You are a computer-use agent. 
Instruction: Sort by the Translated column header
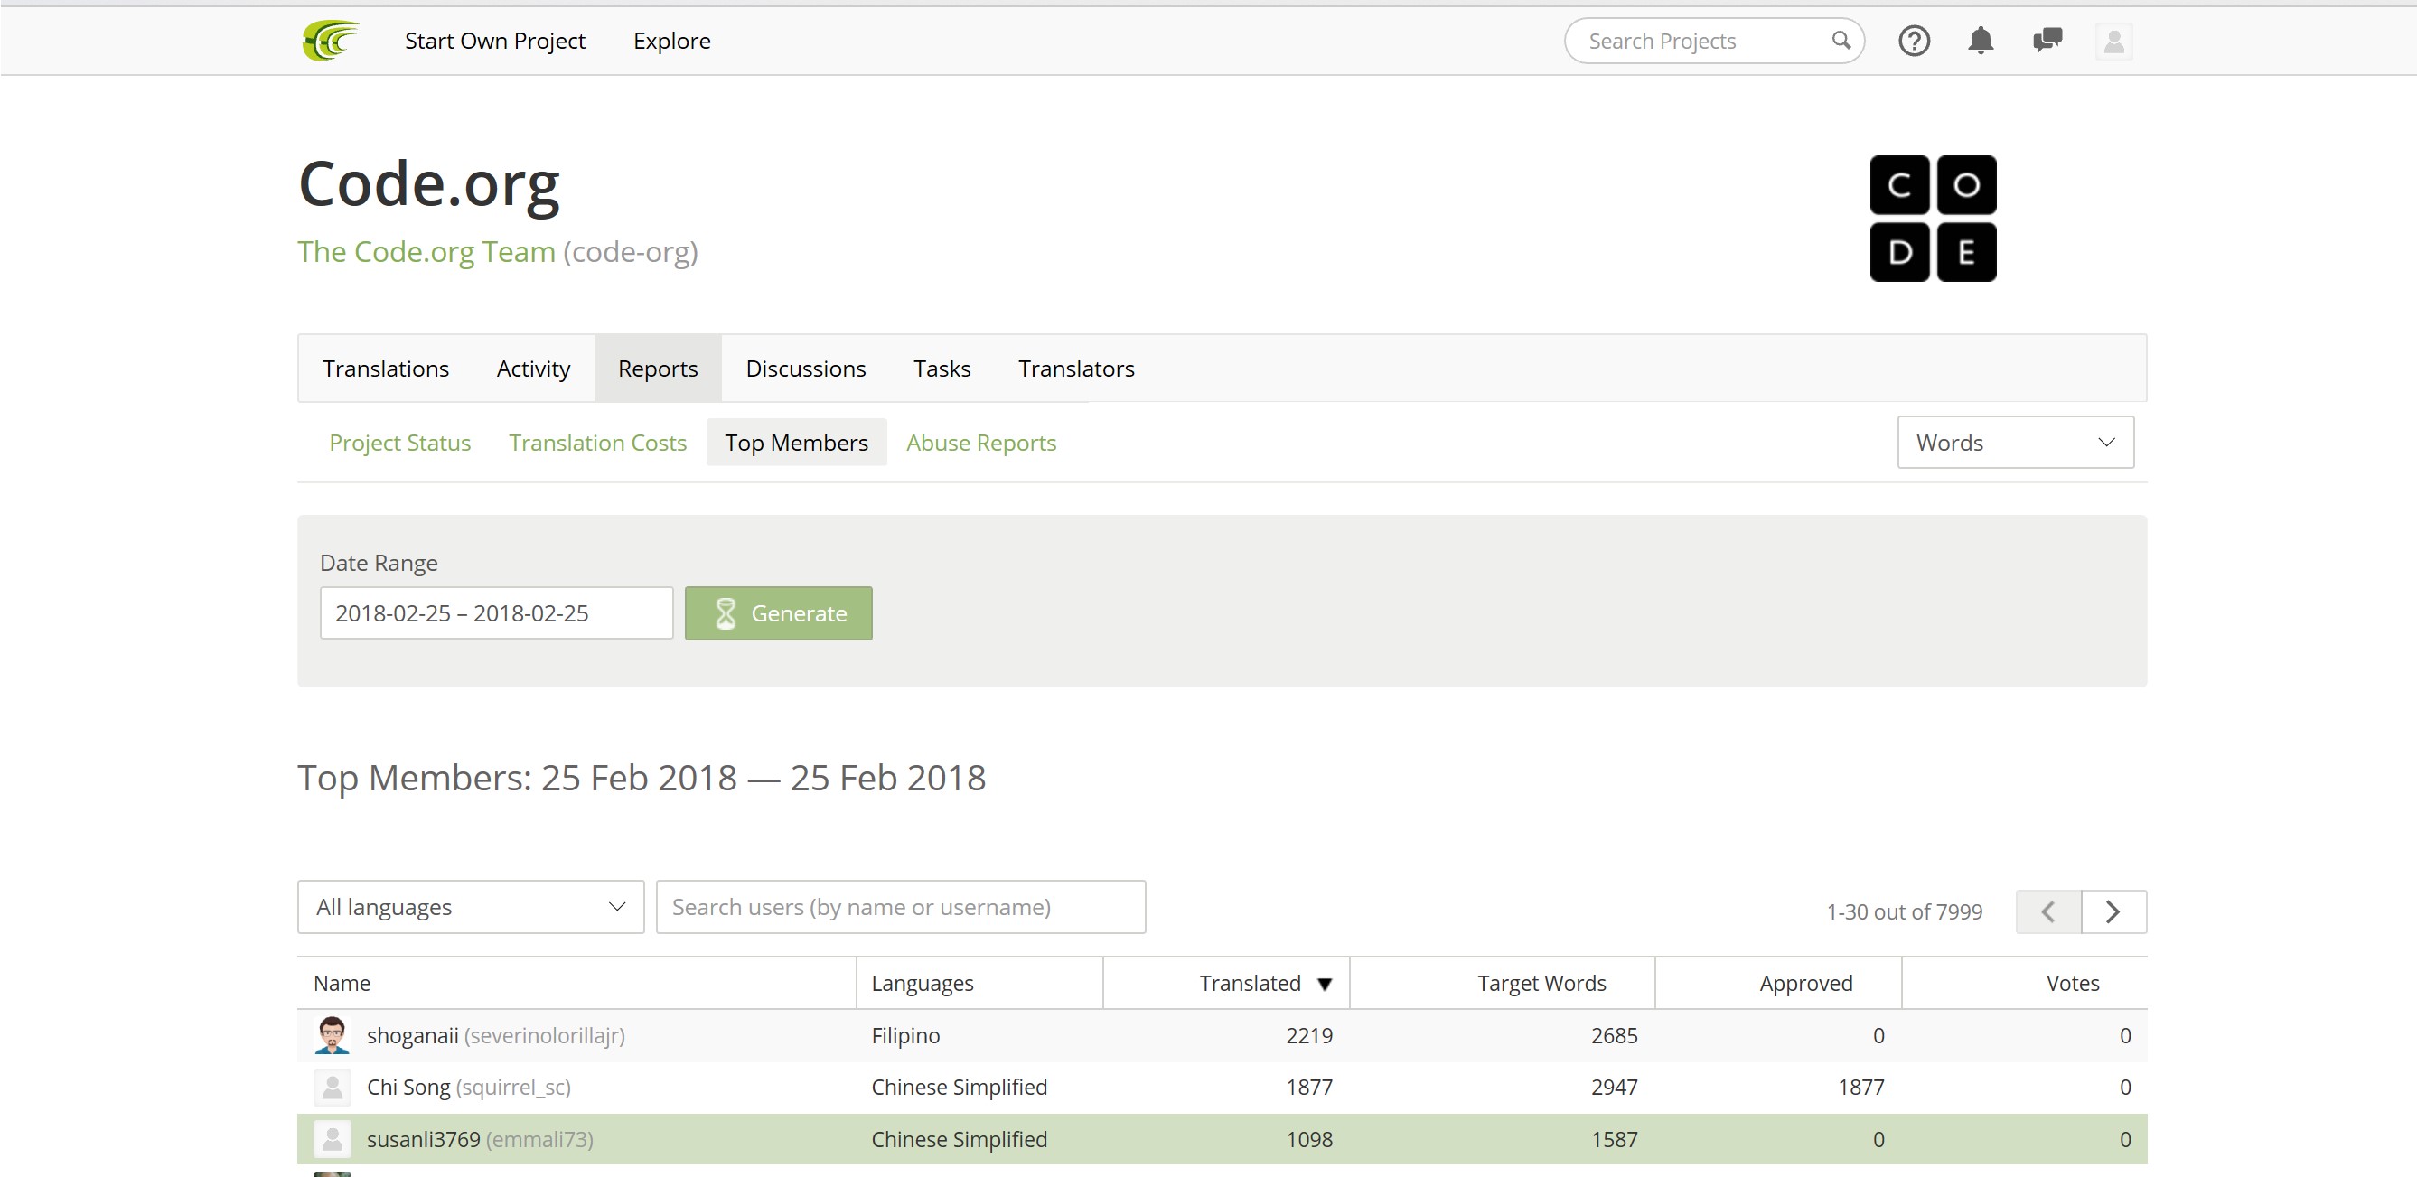click(x=1250, y=983)
